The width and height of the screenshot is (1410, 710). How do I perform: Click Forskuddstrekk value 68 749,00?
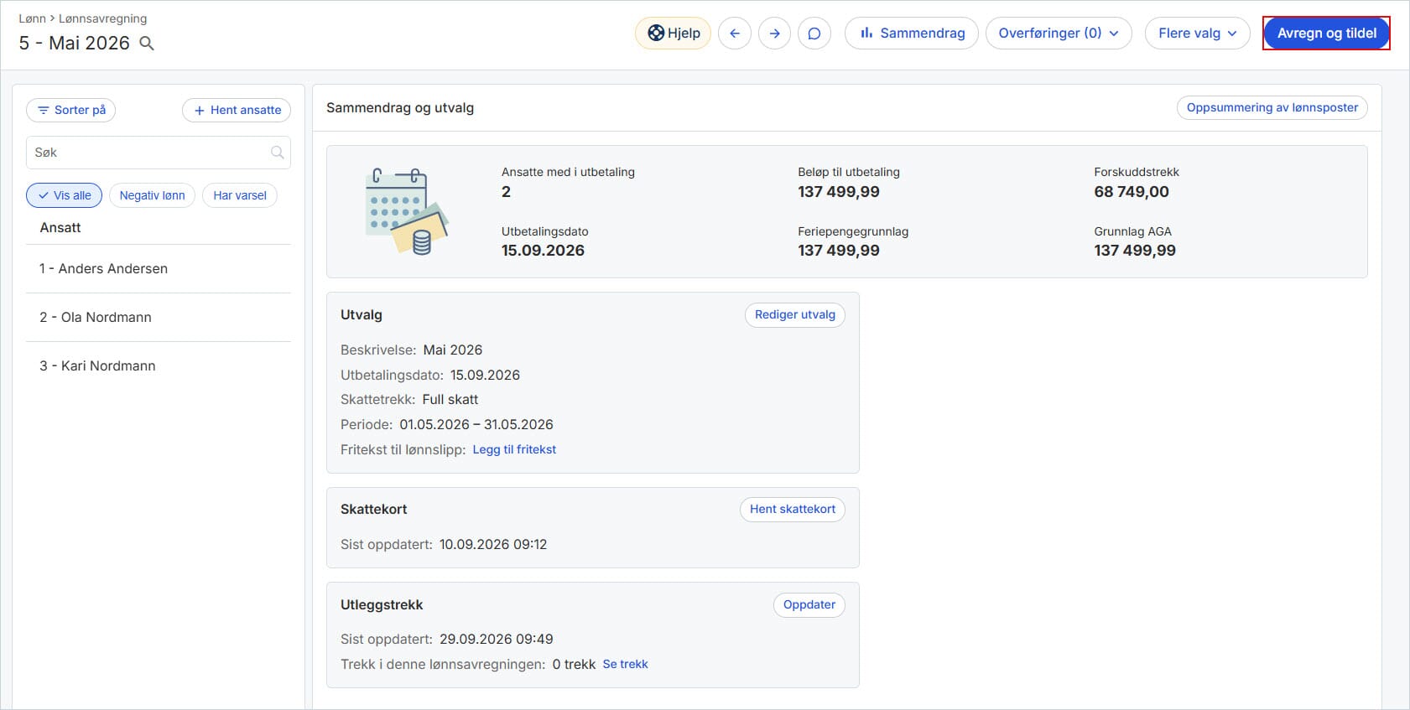tap(1132, 192)
